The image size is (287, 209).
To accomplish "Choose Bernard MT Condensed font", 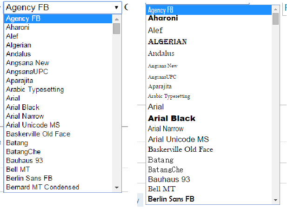I will pyautogui.click(x=42, y=187).
